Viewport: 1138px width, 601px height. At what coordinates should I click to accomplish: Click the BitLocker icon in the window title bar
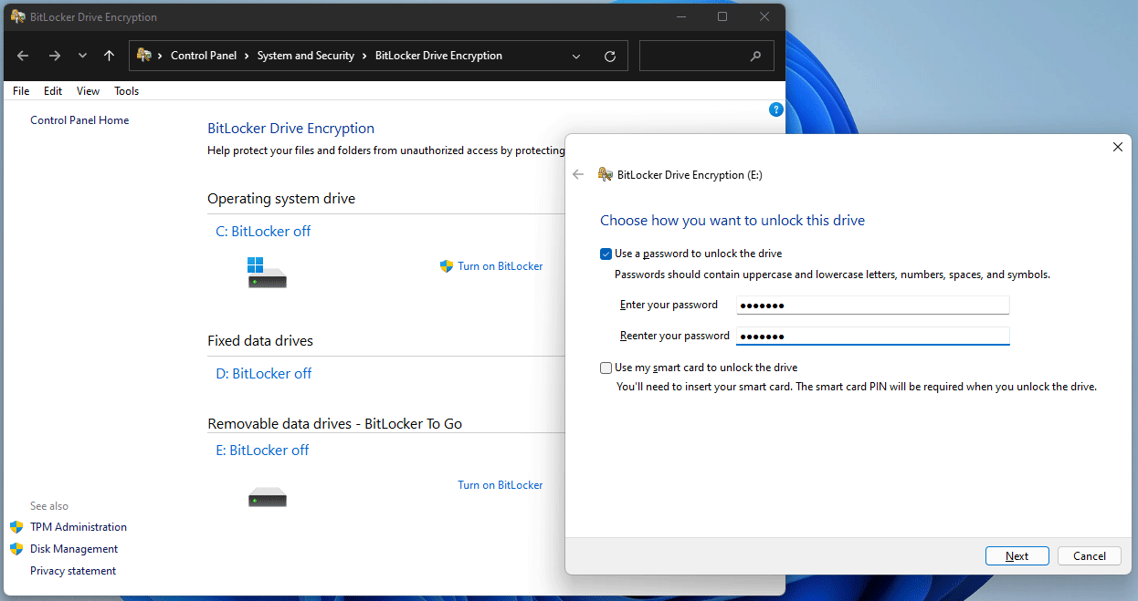click(16, 17)
